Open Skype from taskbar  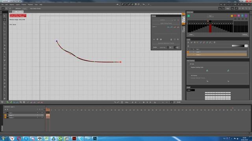(26, 139)
